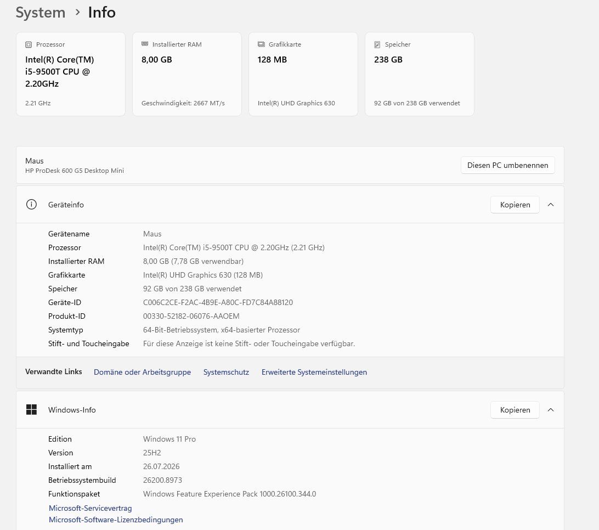
Task: Open Domäne oder Arbeitsgruppe link
Action: click(x=142, y=372)
